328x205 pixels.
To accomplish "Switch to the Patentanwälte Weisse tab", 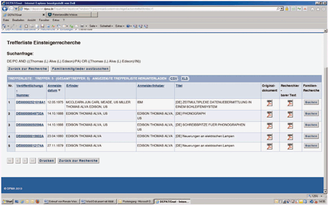I will pos(69,15).
